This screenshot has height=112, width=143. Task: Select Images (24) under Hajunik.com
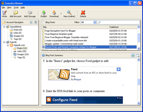click(x=23, y=54)
